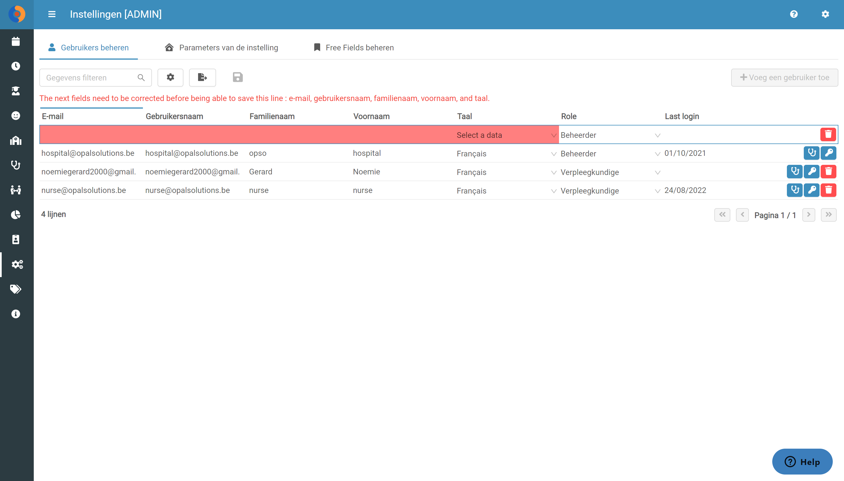Open the gear settings icon in header
Viewport: 844px width, 481px height.
pos(825,14)
